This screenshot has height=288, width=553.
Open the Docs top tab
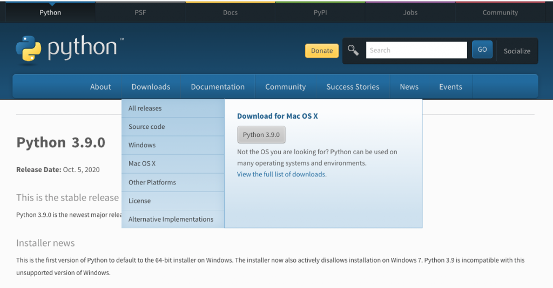pos(230,13)
